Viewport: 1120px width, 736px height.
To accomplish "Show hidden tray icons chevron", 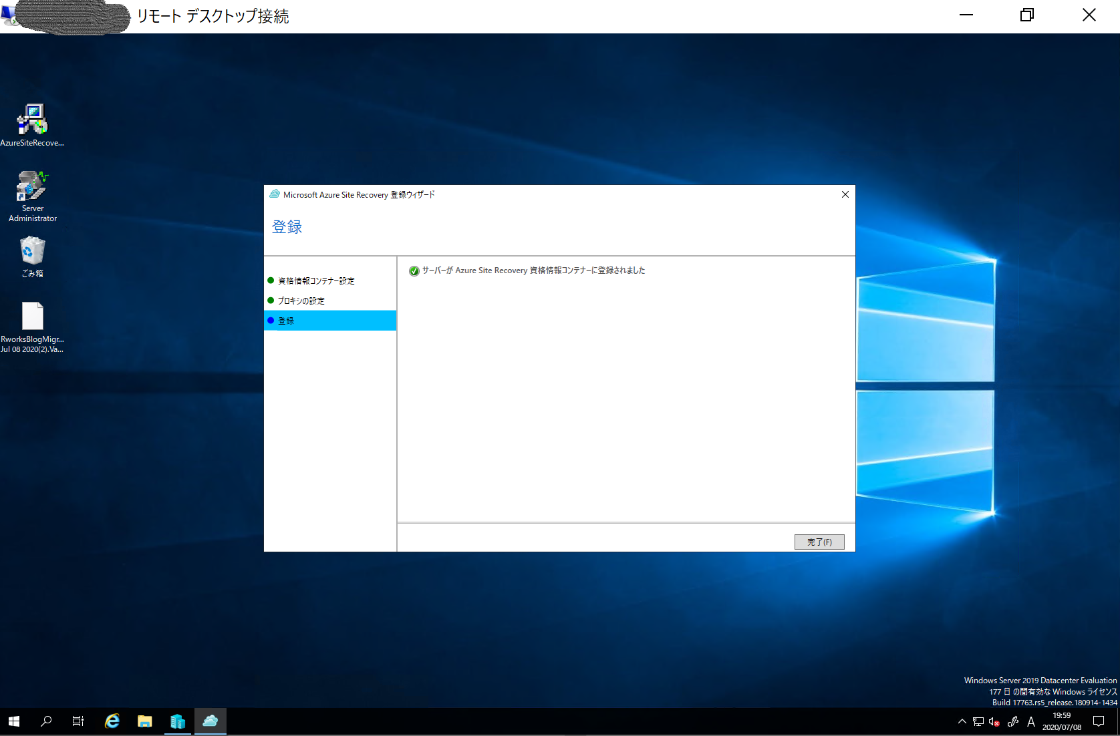I will click(962, 721).
